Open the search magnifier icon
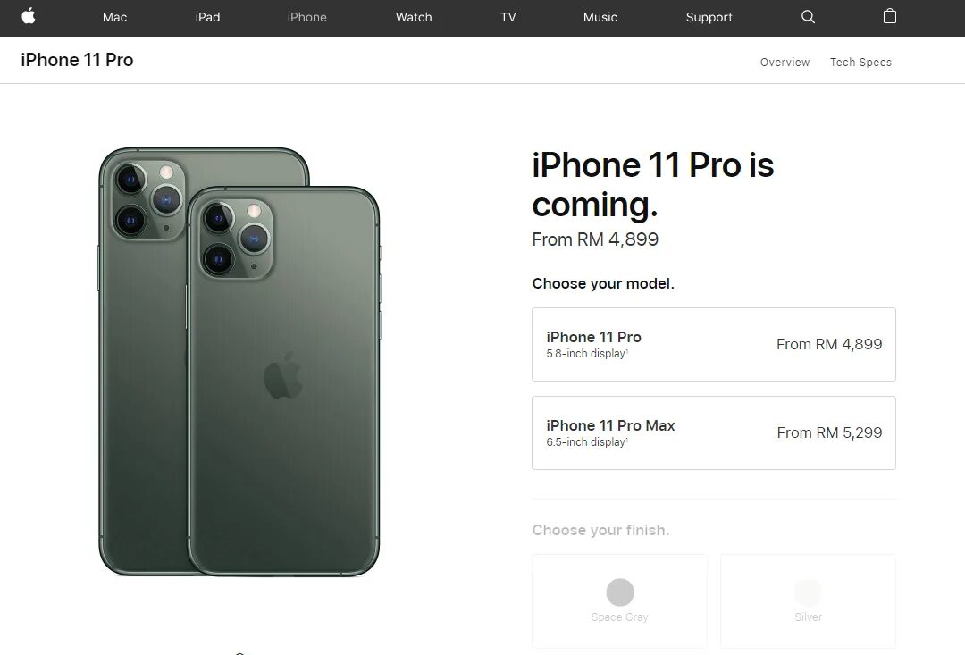The width and height of the screenshot is (965, 655). tap(808, 17)
